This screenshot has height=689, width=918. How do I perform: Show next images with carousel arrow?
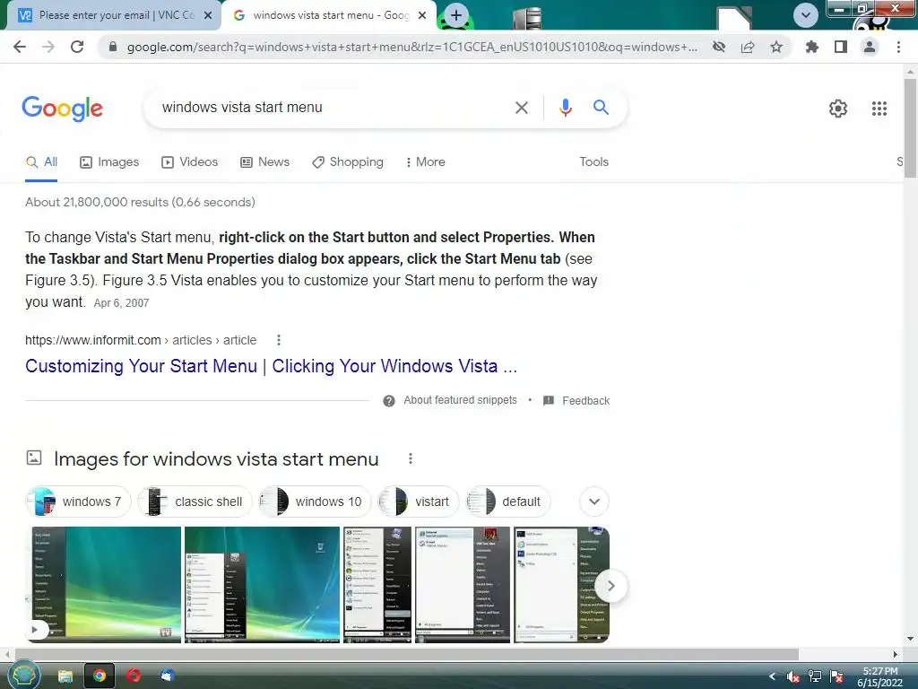point(611,586)
